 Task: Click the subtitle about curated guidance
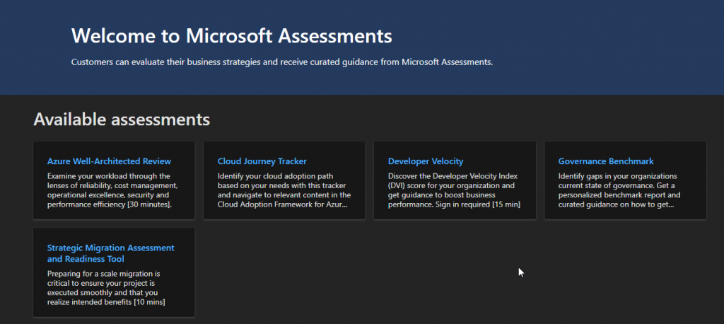coord(281,62)
